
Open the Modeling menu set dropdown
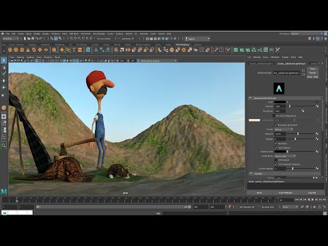point(10,39)
